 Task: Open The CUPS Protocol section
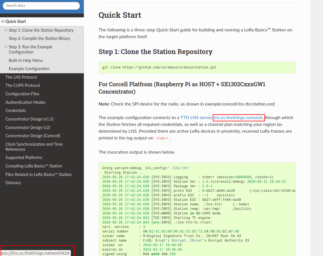22,85
